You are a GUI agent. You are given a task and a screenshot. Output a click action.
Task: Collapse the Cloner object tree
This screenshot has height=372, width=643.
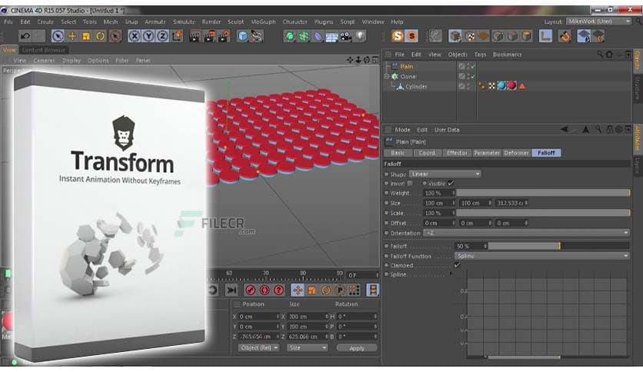point(386,77)
